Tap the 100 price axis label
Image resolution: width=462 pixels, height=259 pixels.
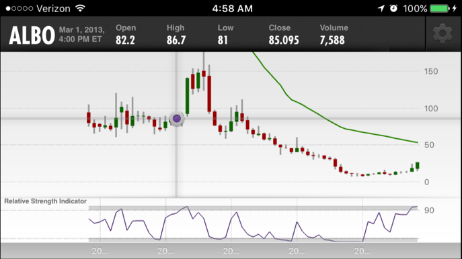[431, 109]
